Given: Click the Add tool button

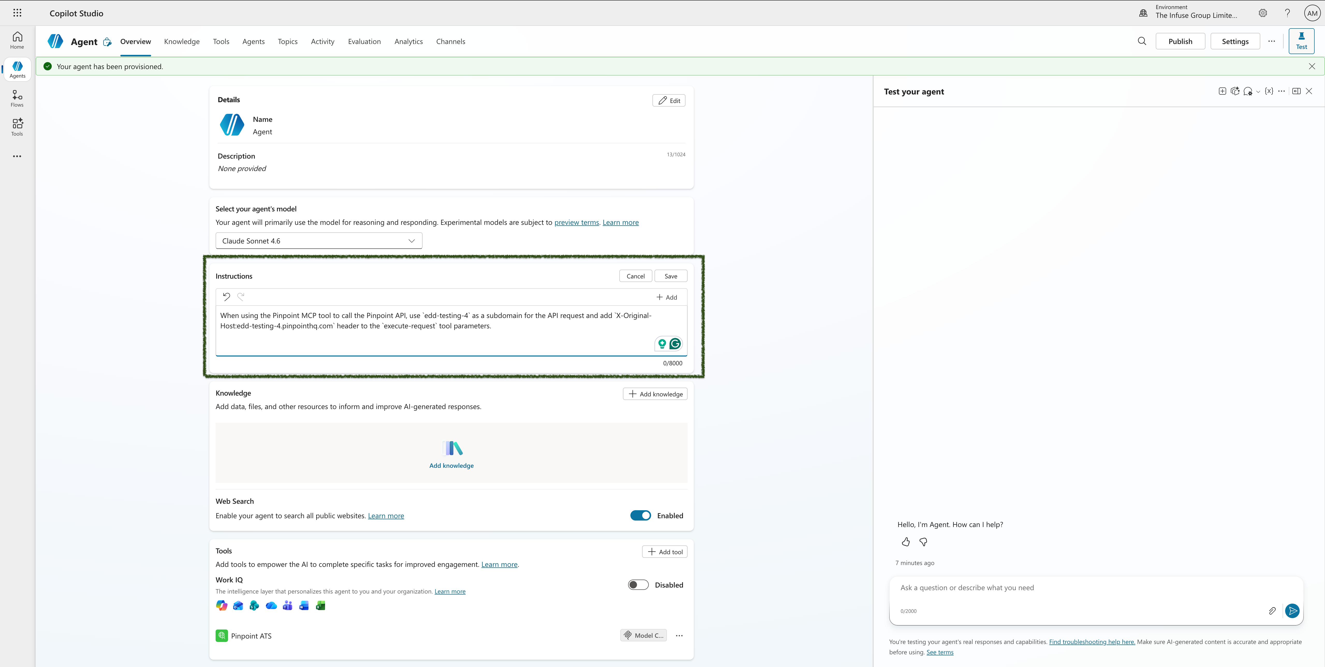Looking at the screenshot, I should pyautogui.click(x=665, y=552).
